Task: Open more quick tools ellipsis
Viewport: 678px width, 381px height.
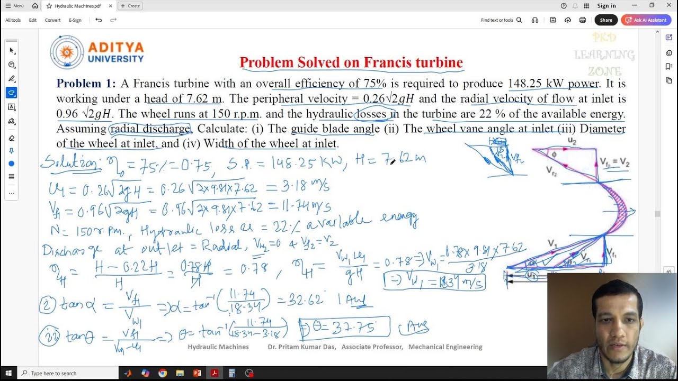Action: tap(12, 193)
